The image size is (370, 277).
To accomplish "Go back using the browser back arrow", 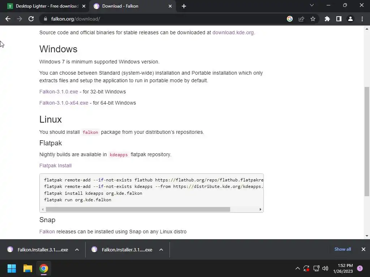I will [x=8, y=19].
